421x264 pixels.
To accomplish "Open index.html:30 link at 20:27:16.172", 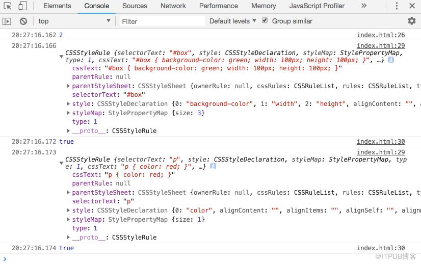I will [381, 142].
